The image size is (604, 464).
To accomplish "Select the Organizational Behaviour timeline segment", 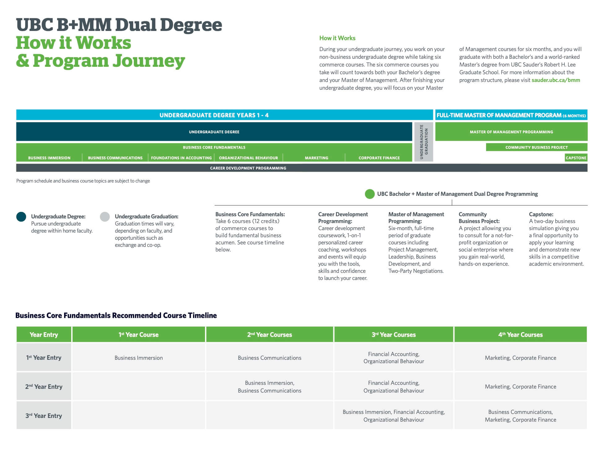I will coord(248,158).
